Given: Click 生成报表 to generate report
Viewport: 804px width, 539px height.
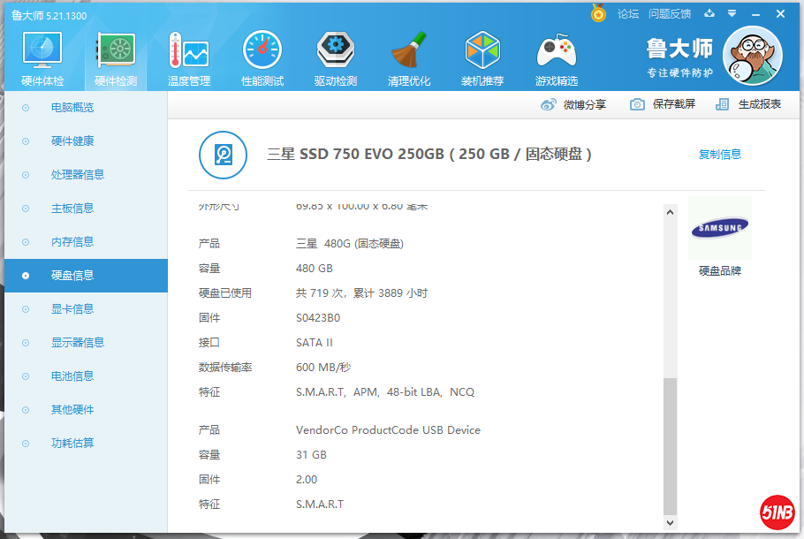Looking at the screenshot, I should pos(749,104).
